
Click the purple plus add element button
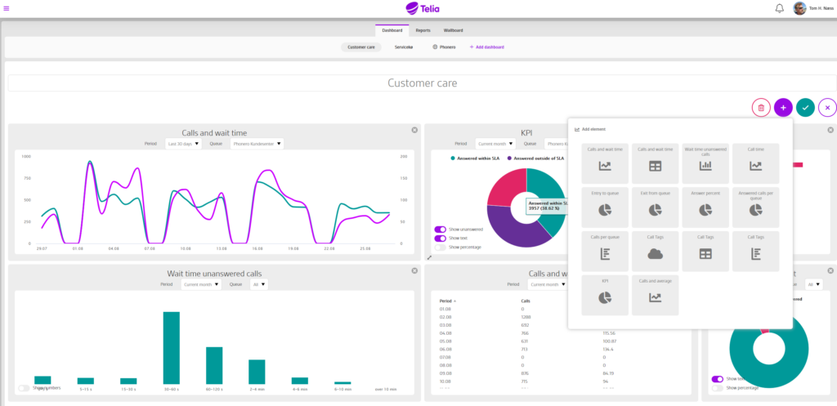[x=783, y=108]
